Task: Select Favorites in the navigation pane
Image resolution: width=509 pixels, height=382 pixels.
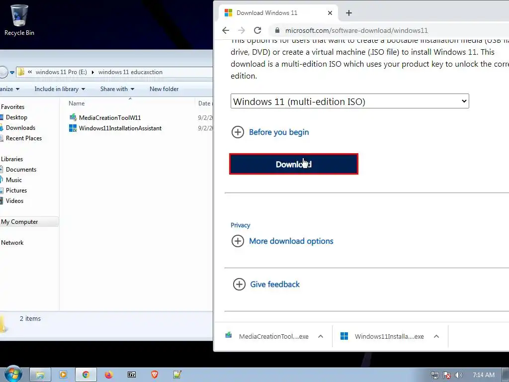Action: [x=12, y=106]
